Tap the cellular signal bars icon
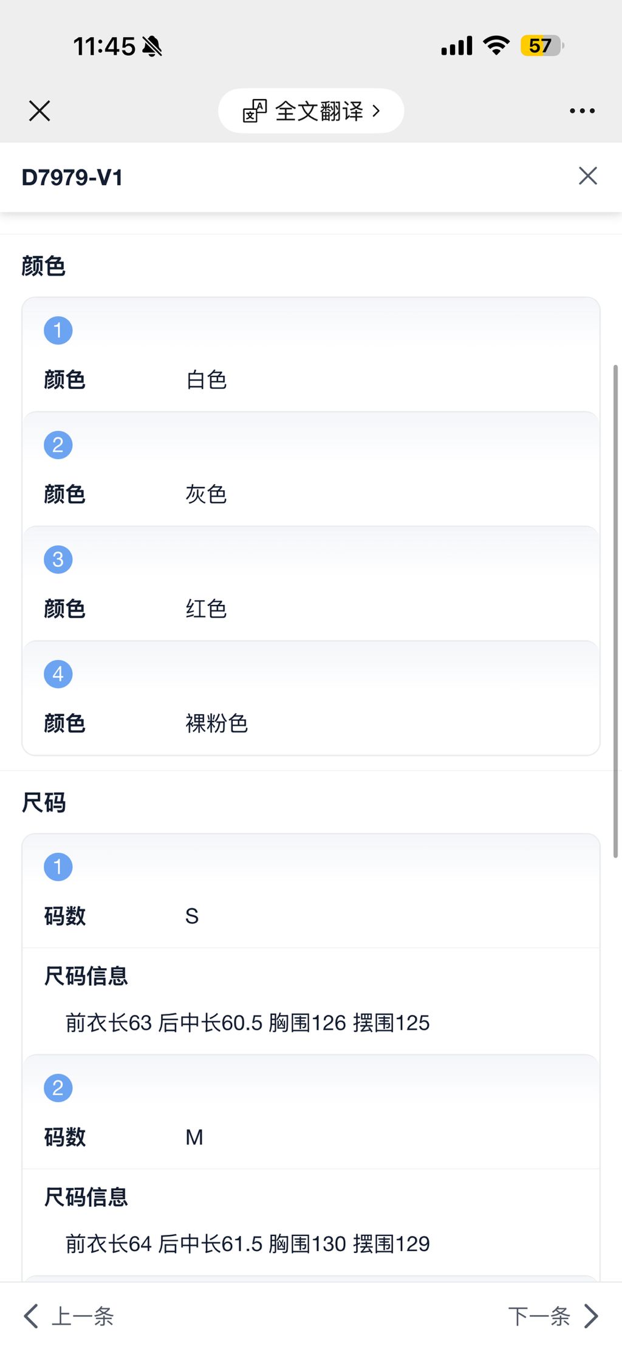Viewport: 622px width, 1352px height. (457, 46)
